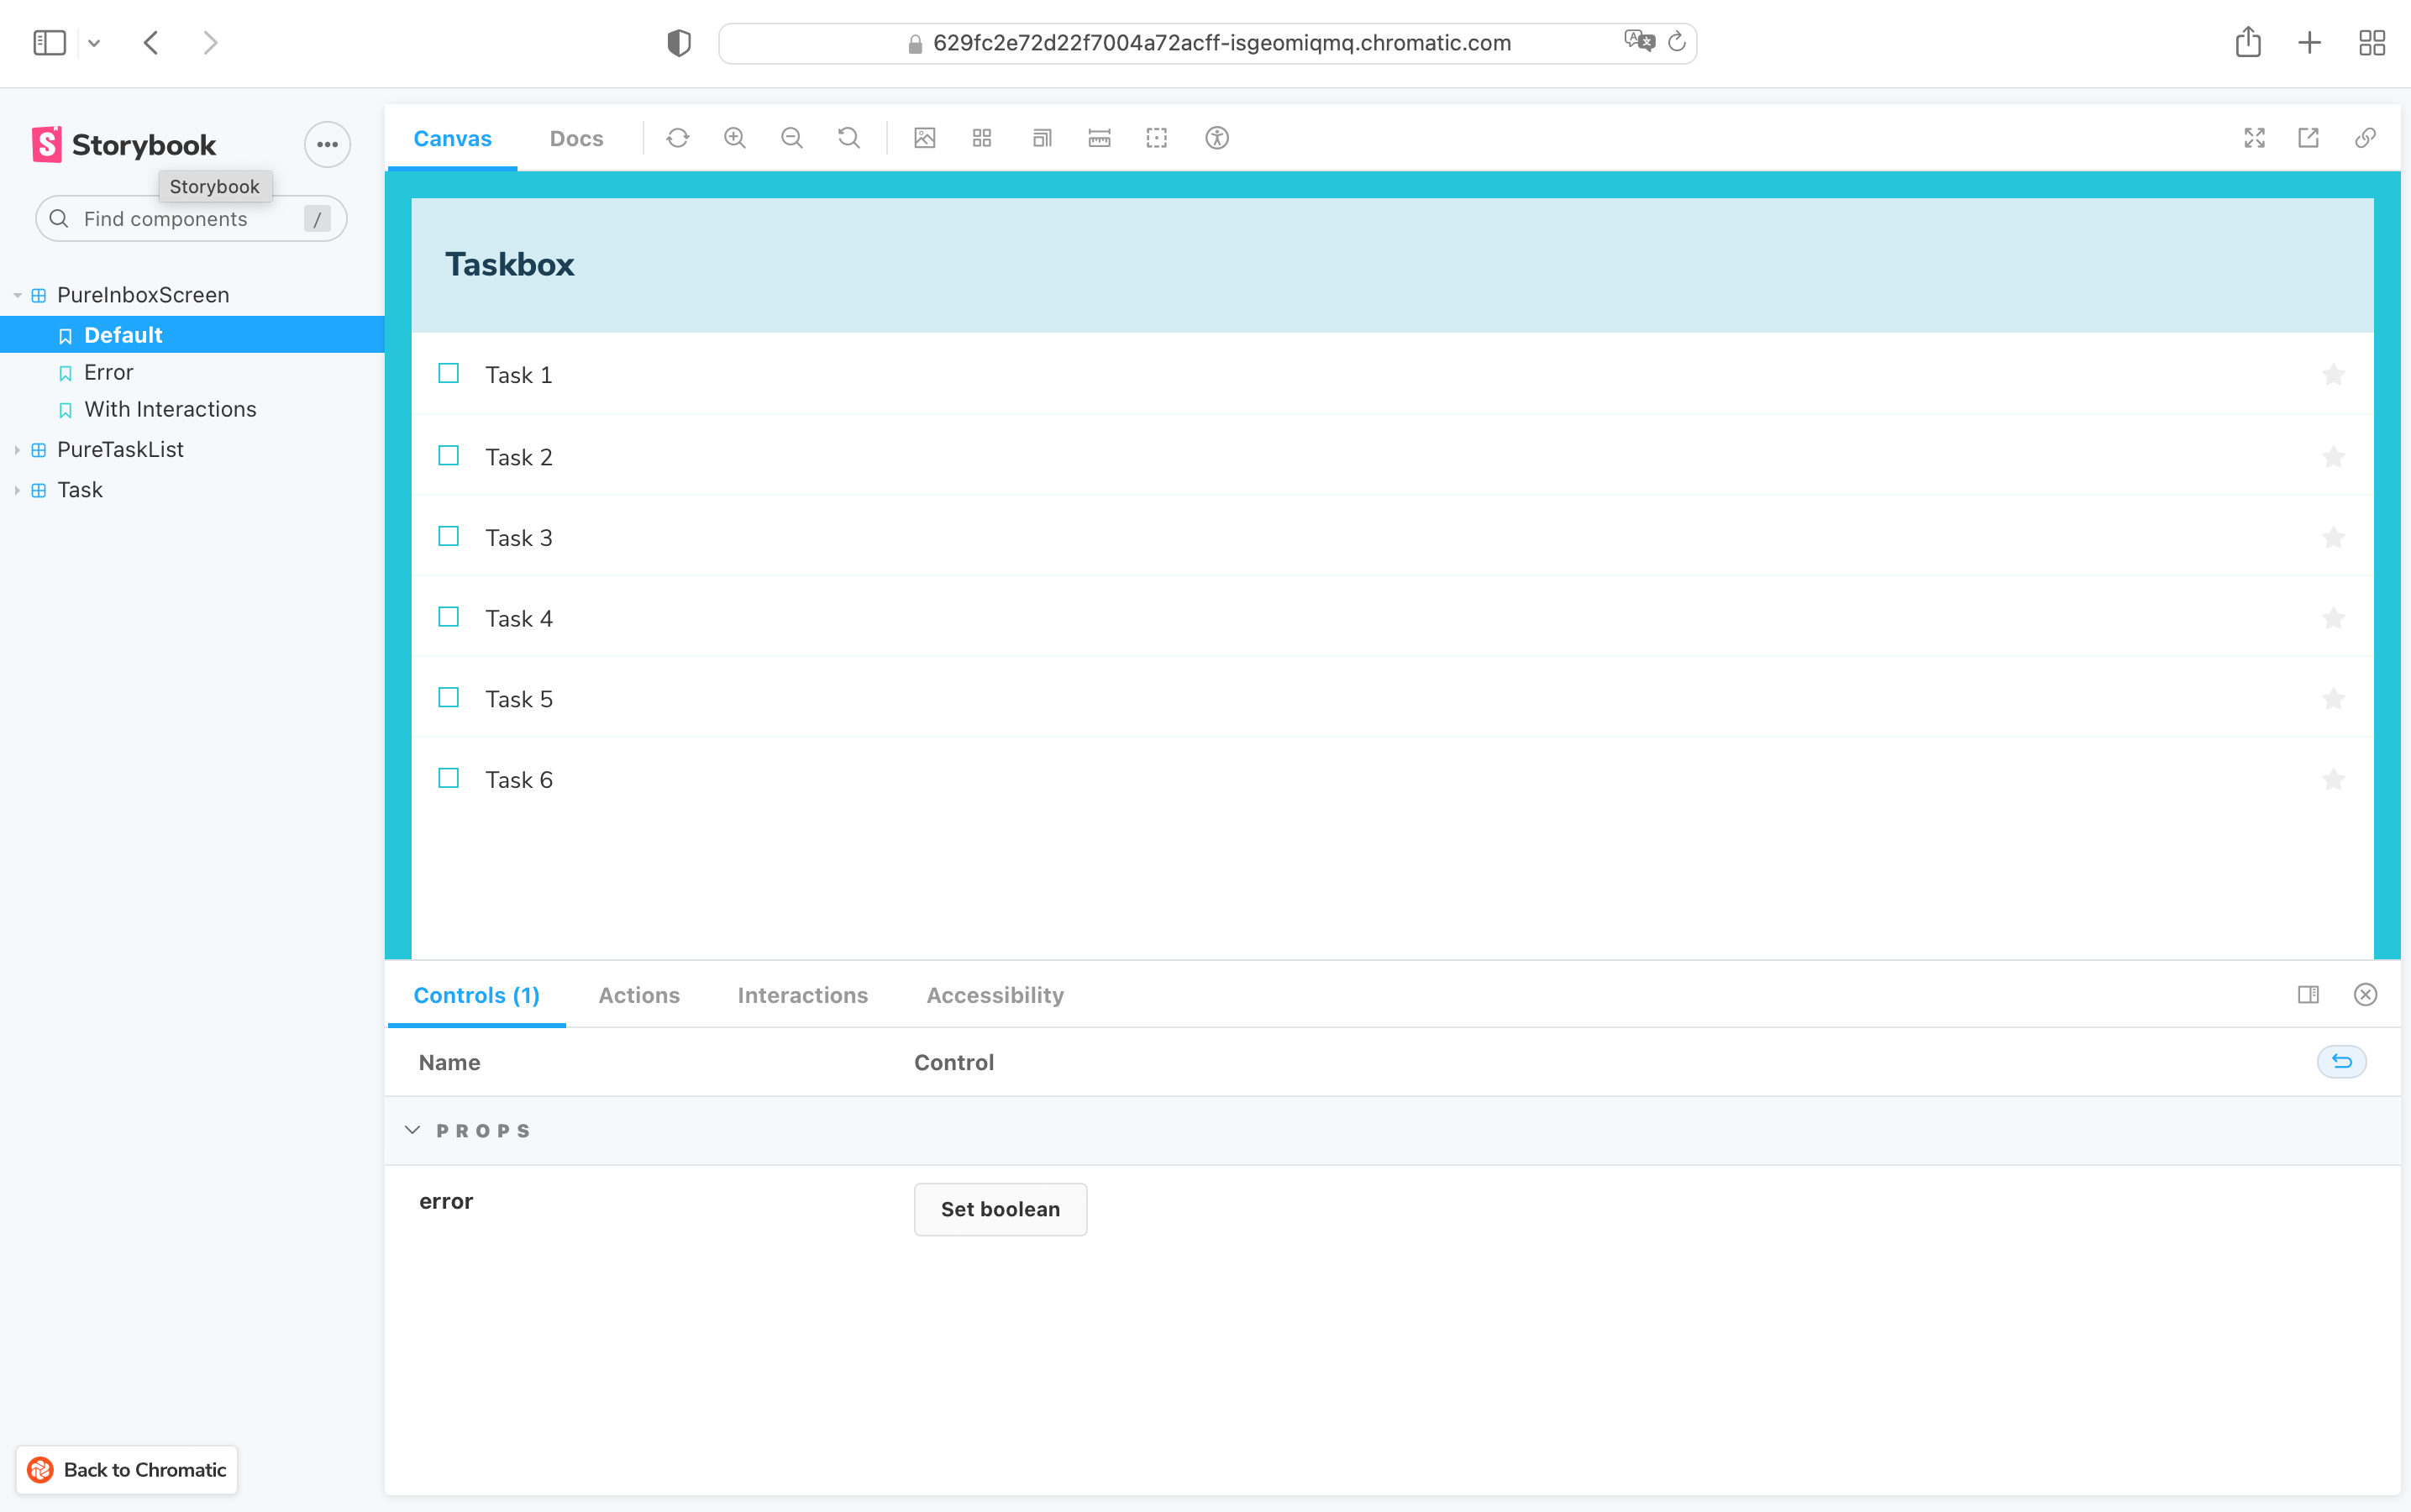Expand the PureTaskList component tree
Image resolution: width=2411 pixels, height=1512 pixels.
coord(16,449)
